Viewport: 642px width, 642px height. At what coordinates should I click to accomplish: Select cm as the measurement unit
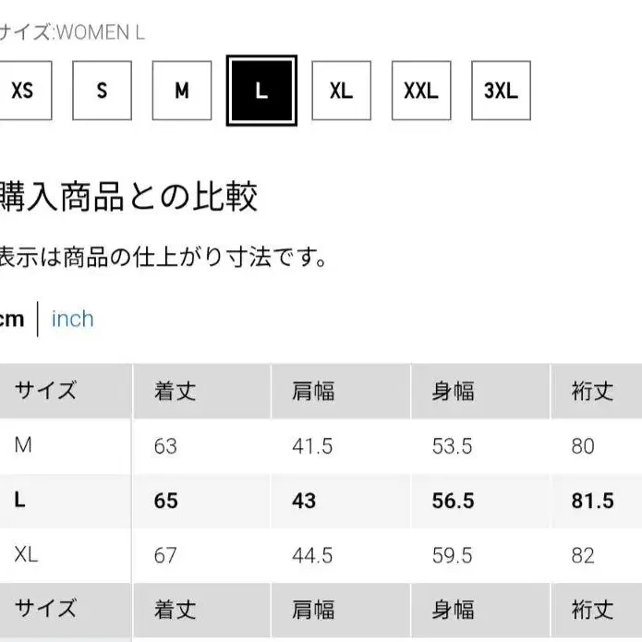coord(12,320)
